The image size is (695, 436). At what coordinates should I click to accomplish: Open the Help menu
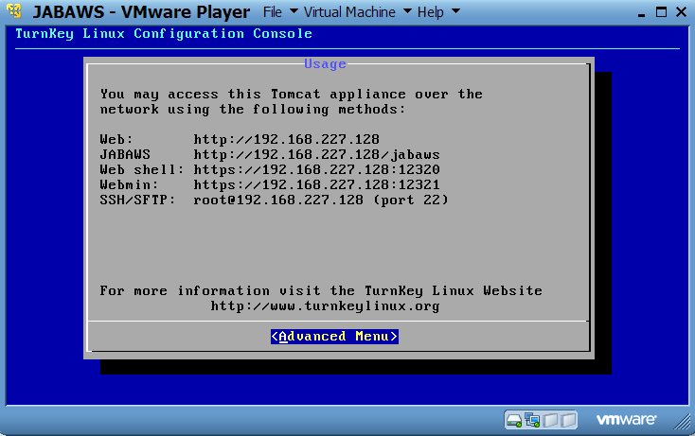pos(430,12)
